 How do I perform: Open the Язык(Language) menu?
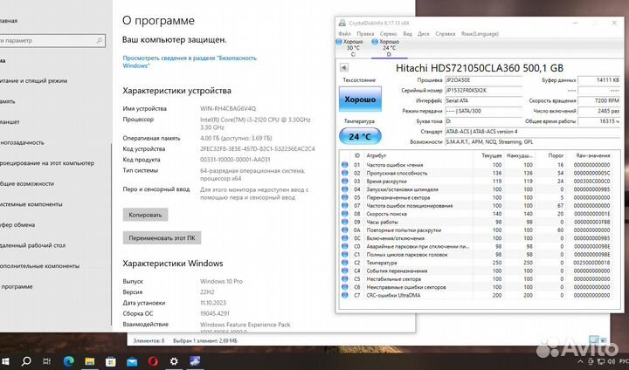[x=480, y=34]
